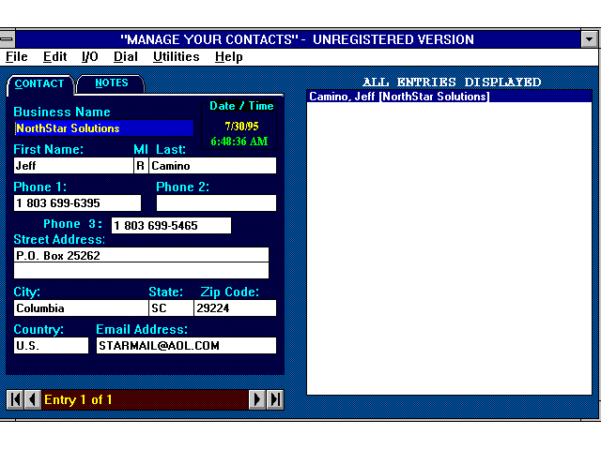Select Camino, Jeff entry in list
Screen dimensions: 601x450
point(399,97)
